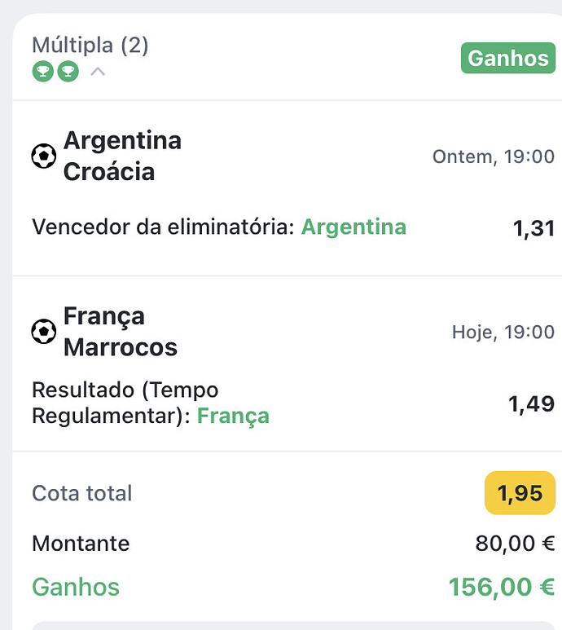This screenshot has height=630, width=562.
Task: Click the first green trophy icon
Action: 43,72
